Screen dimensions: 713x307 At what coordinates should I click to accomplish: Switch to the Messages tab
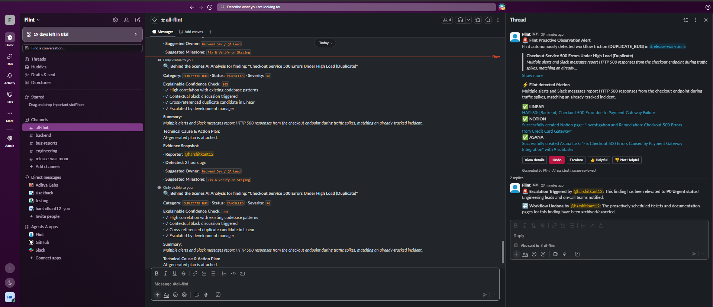[x=162, y=32]
